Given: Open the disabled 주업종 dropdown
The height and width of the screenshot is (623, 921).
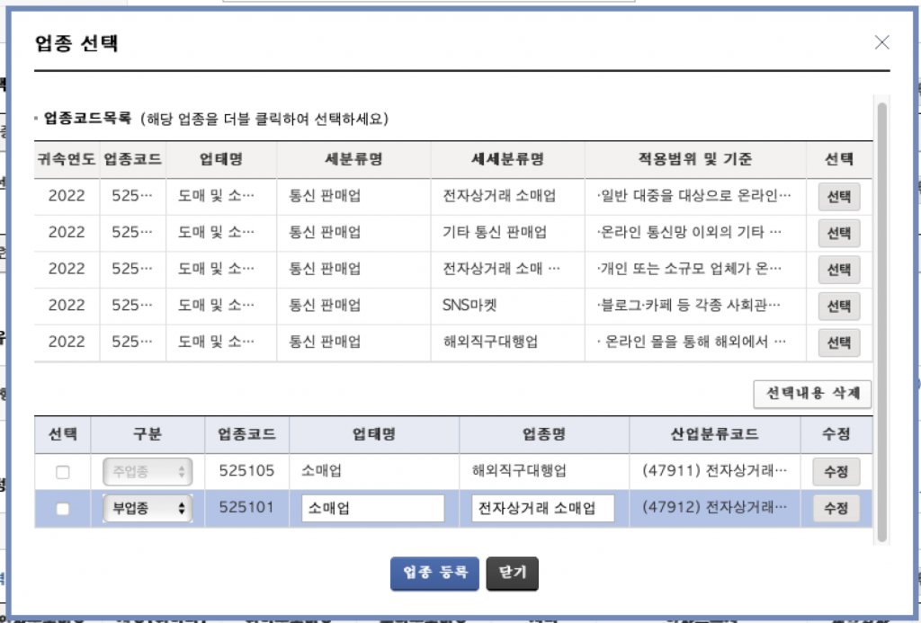Looking at the screenshot, I should 148,471.
